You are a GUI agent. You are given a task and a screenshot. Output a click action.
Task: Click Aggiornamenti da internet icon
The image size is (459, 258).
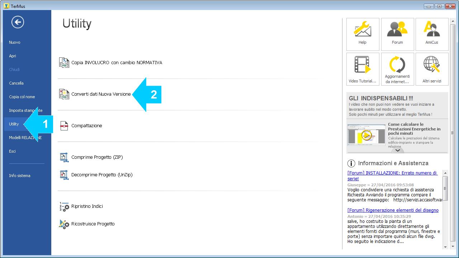[397, 64]
